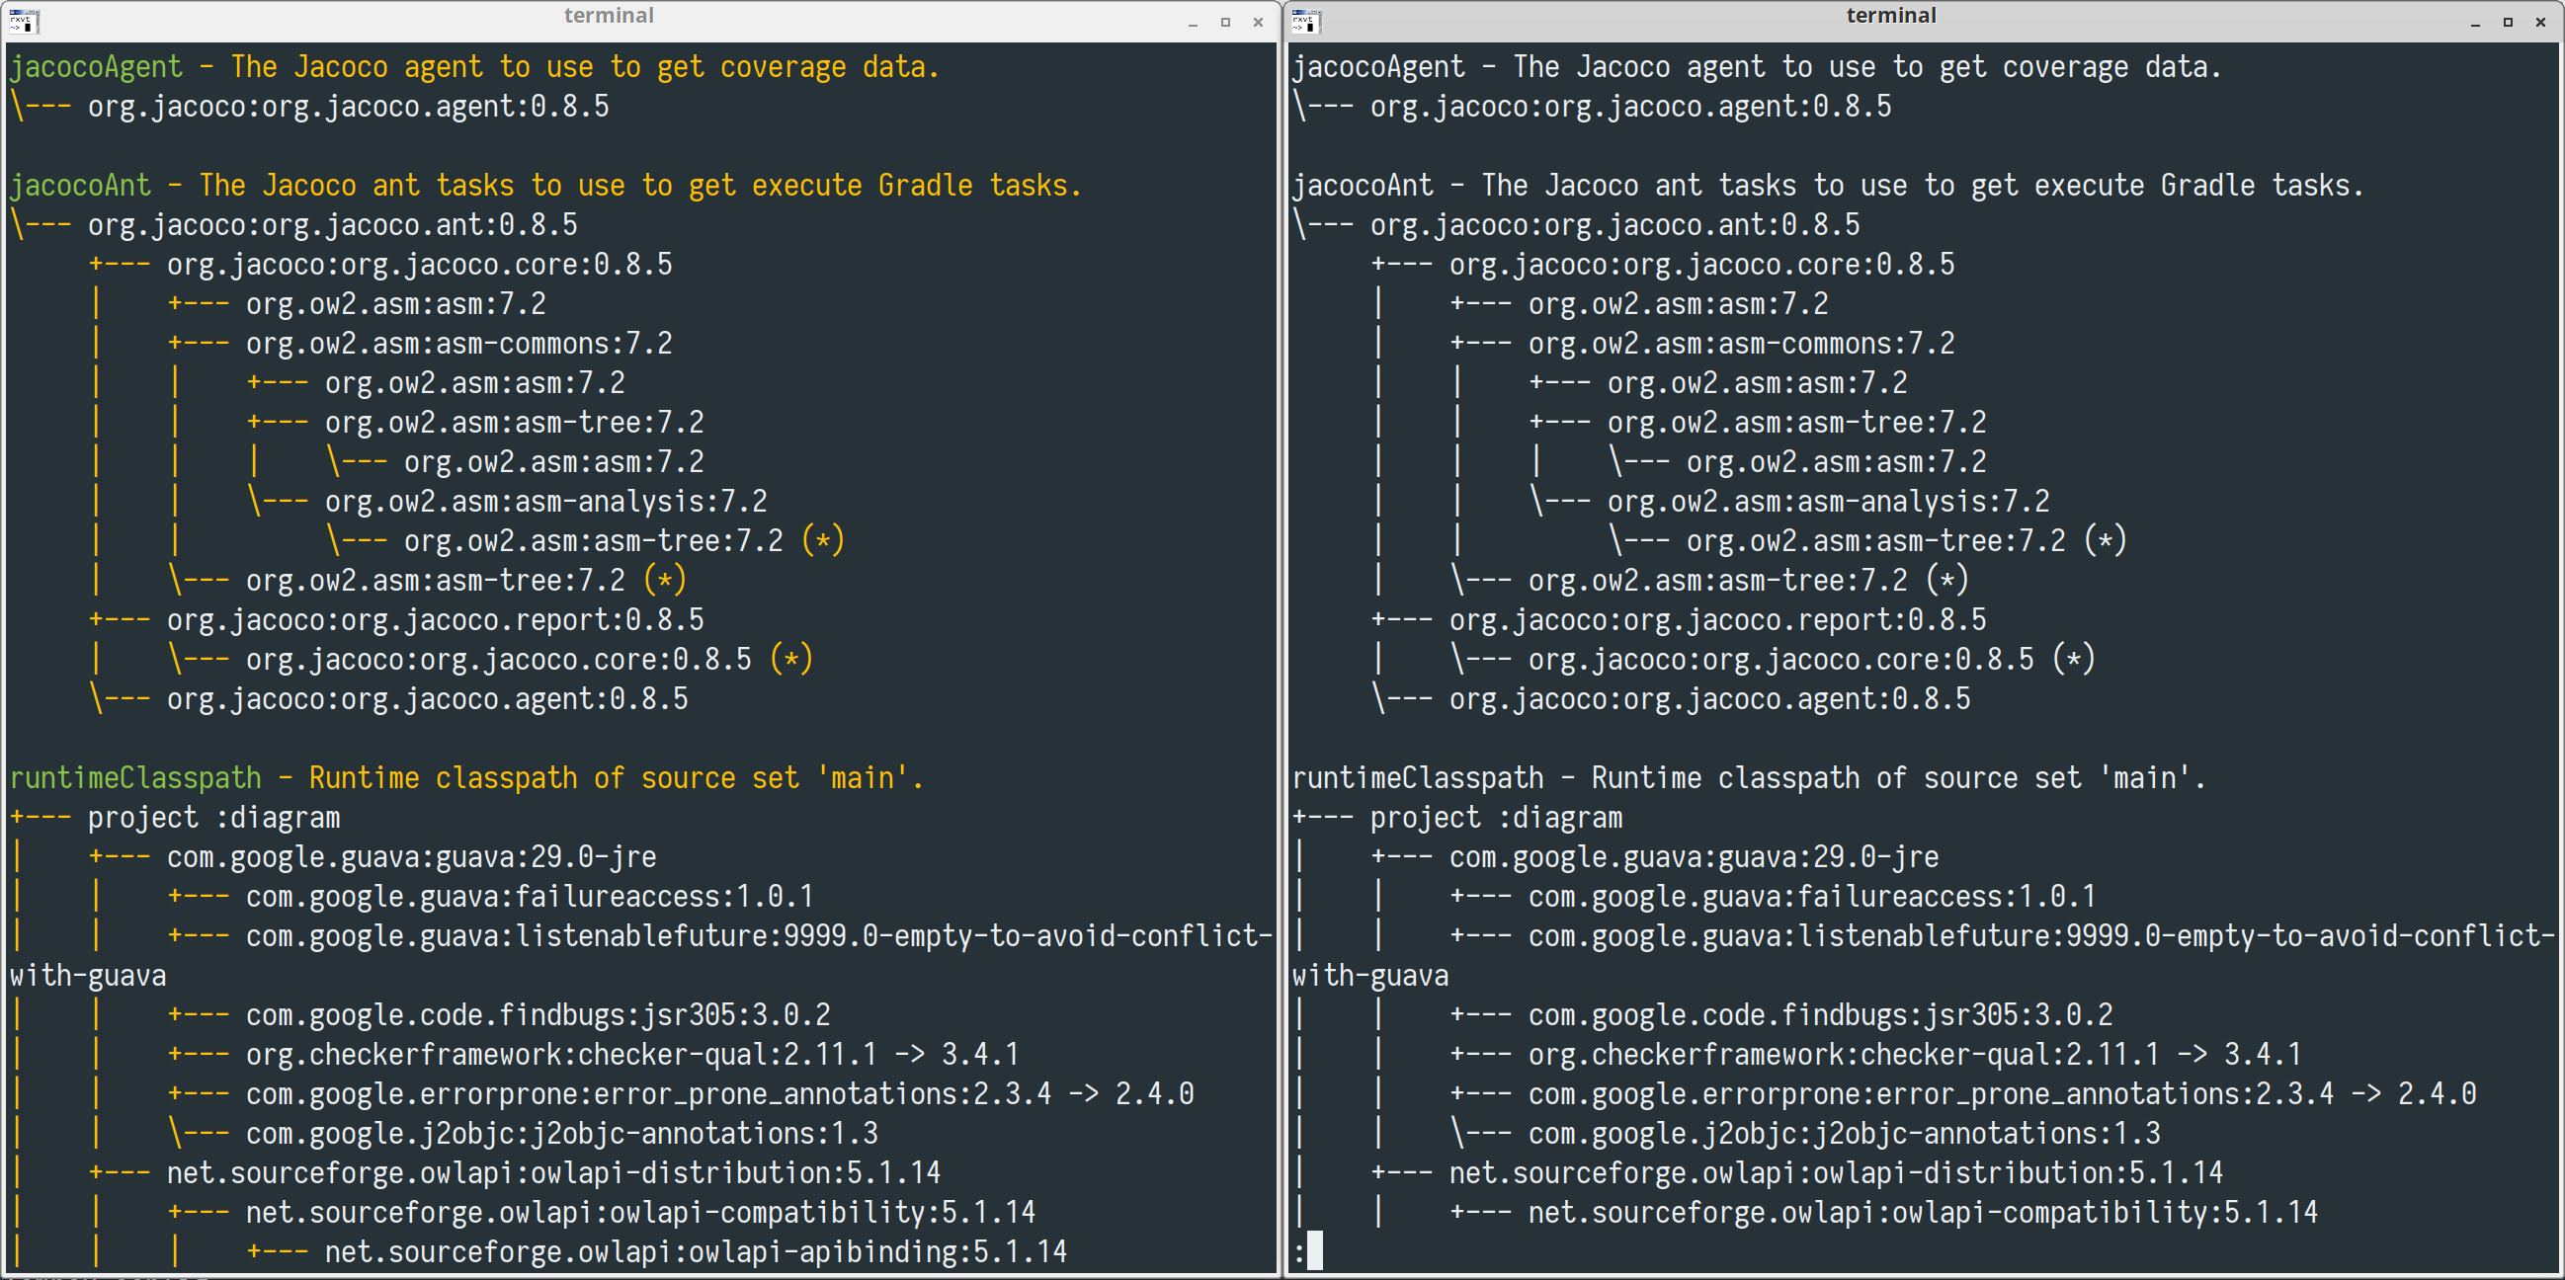Click runtimeClasspath heading in left terminal
2565x1280 pixels.
[135, 777]
